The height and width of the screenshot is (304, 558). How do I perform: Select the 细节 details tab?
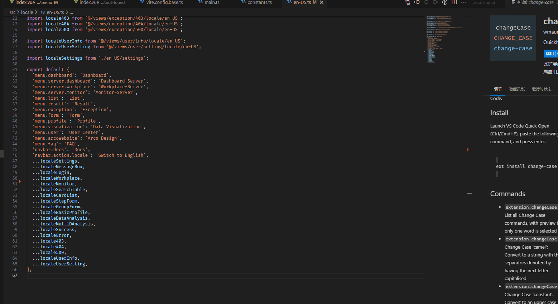[x=498, y=89]
